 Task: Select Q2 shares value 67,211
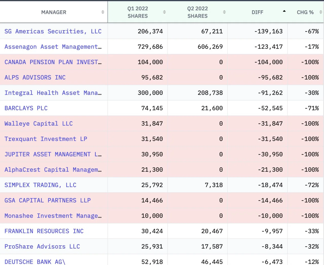tap(212, 31)
